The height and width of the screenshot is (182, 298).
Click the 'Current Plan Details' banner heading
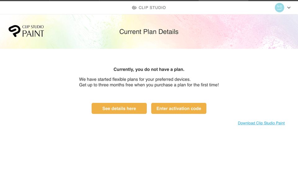point(149,32)
